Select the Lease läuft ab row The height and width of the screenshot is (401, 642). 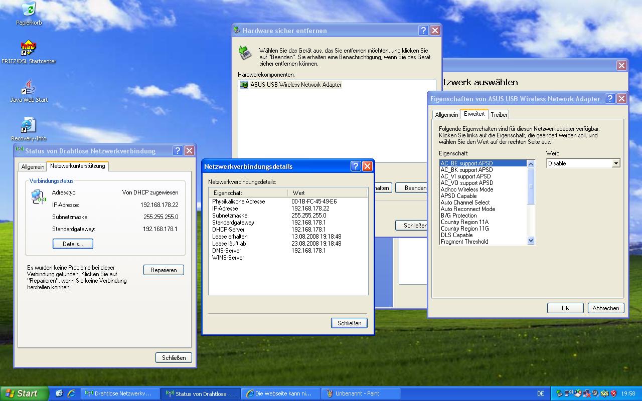288,244
